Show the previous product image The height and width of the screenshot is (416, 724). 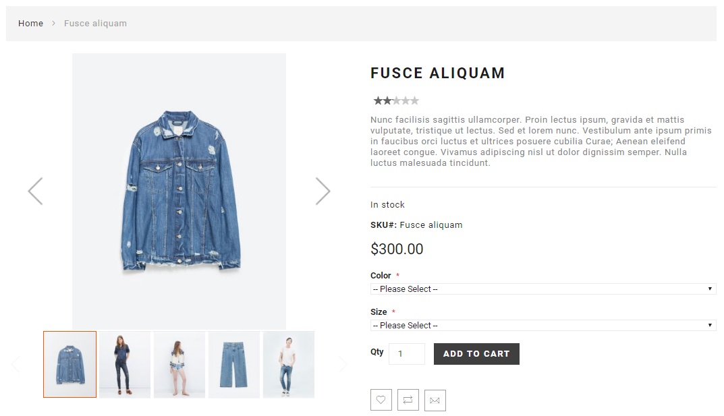tap(35, 191)
